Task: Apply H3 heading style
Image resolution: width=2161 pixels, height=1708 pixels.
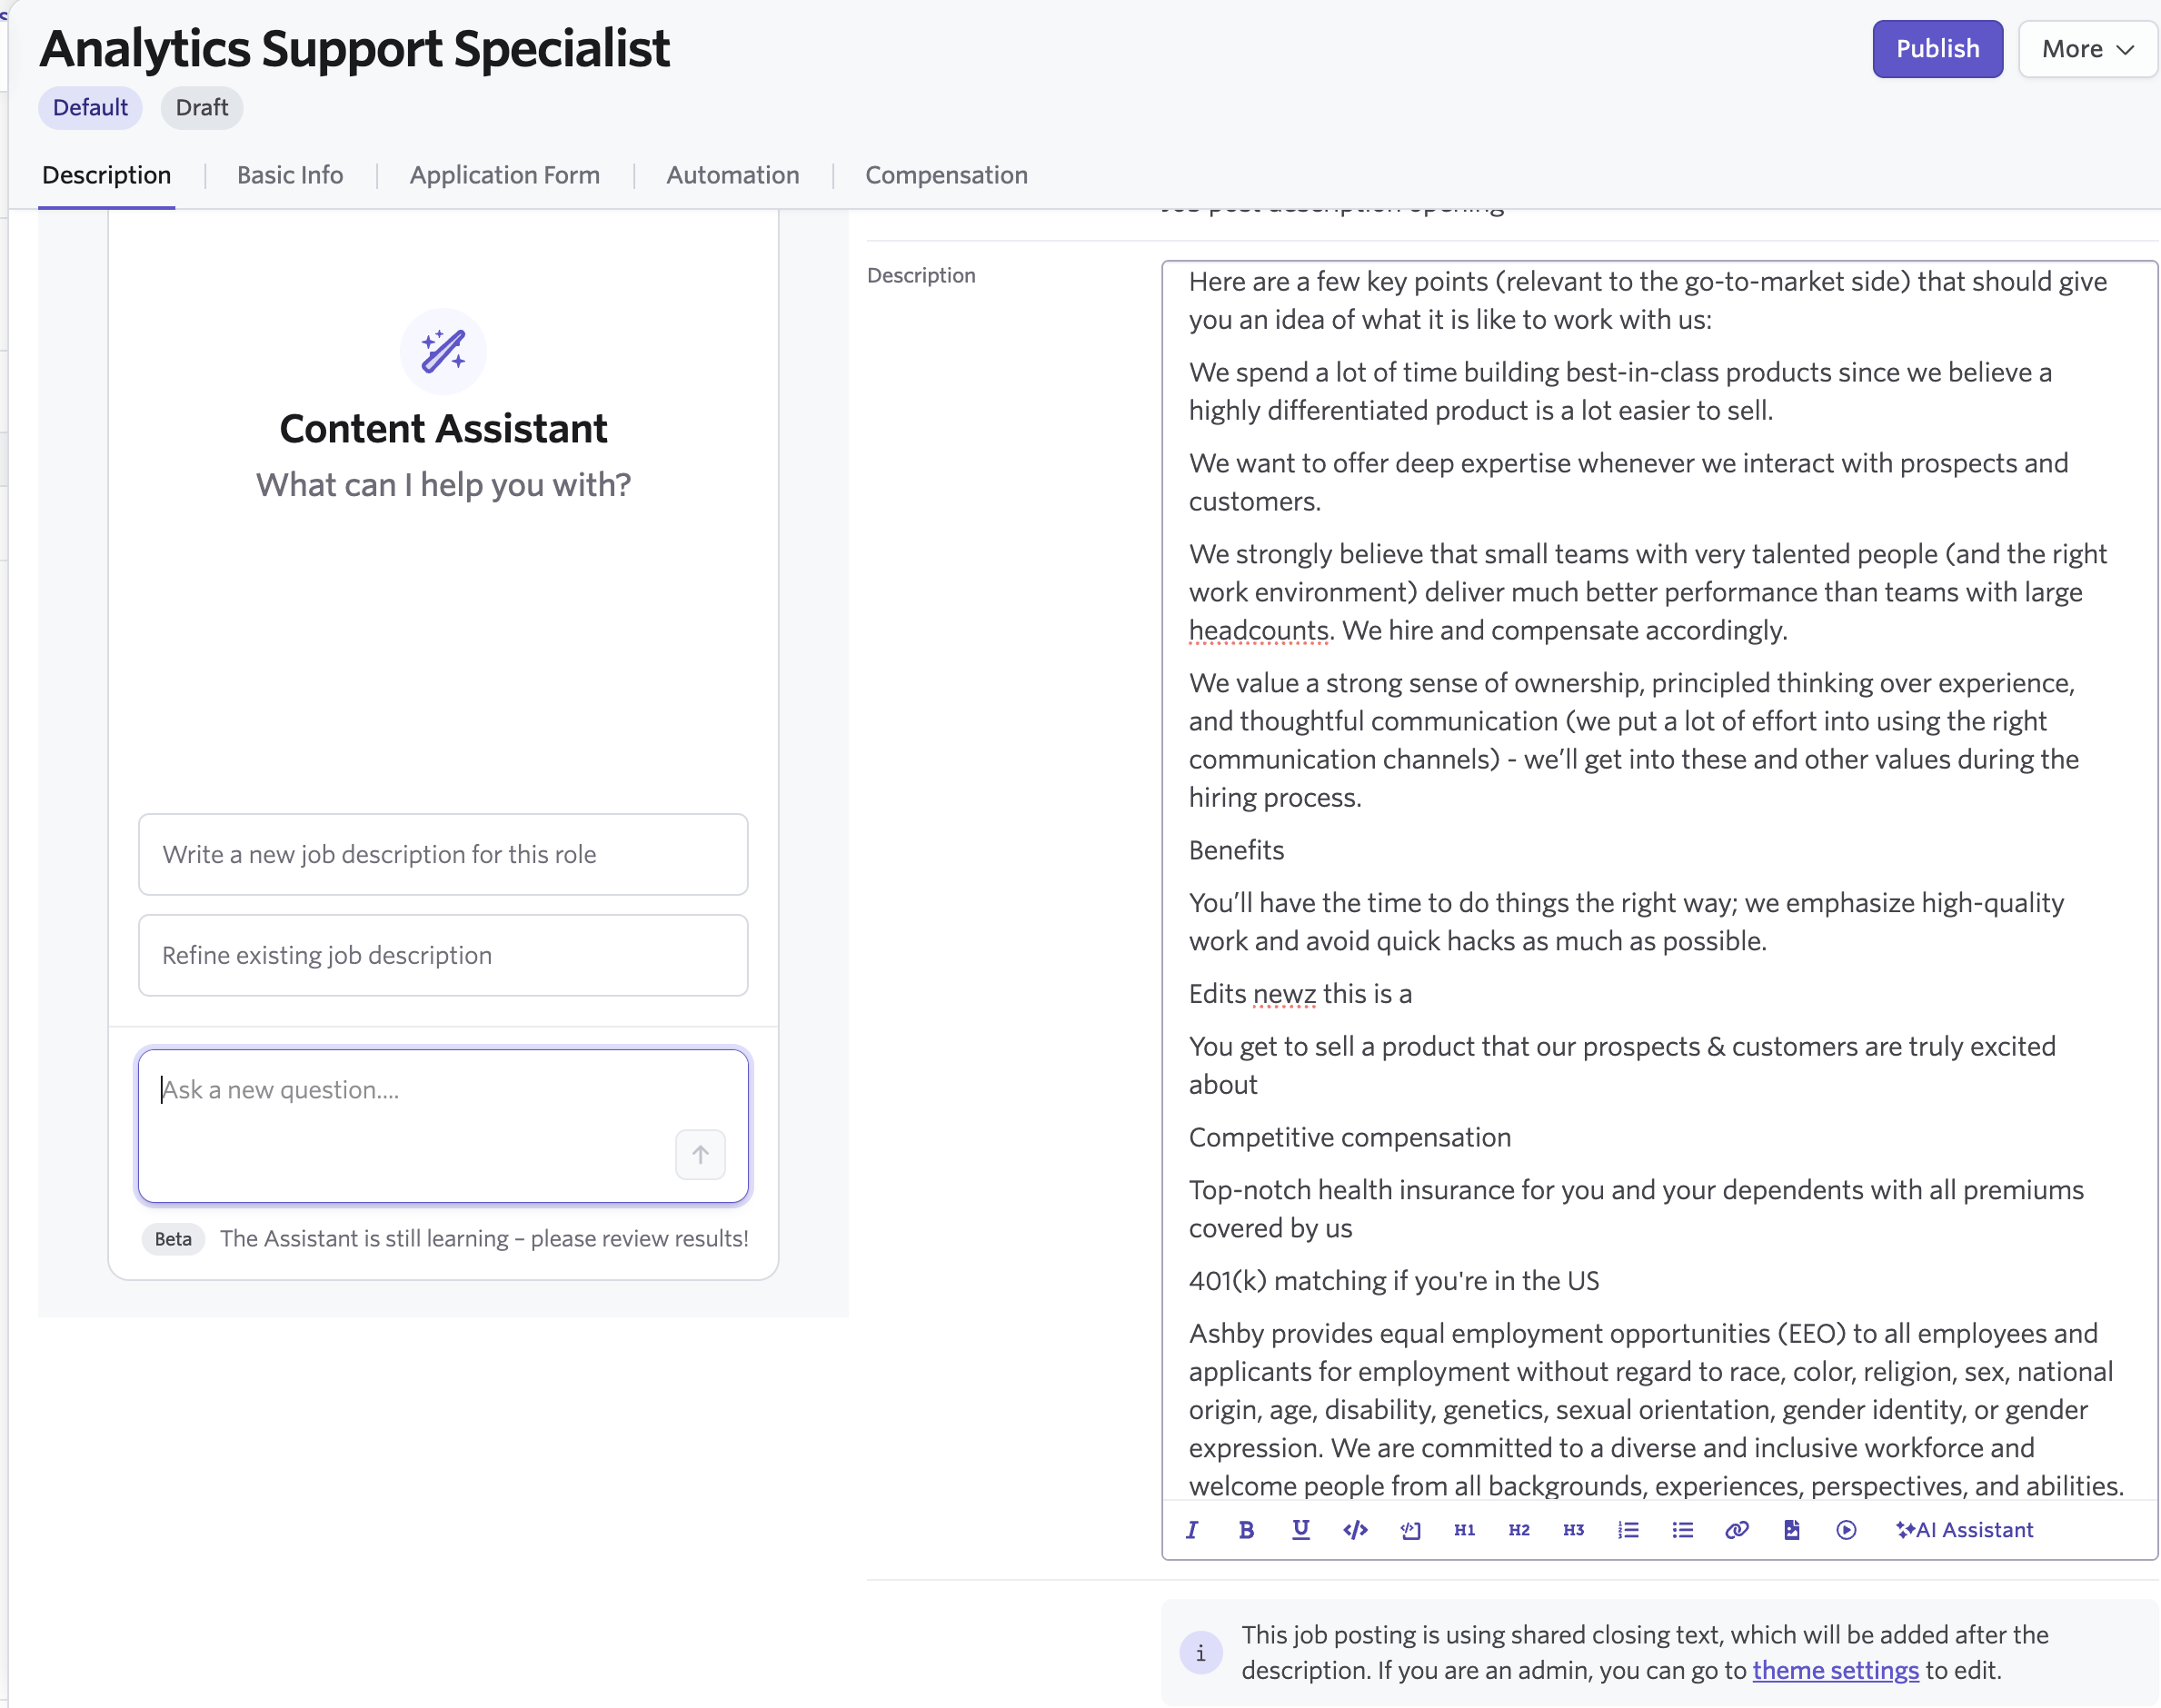Action: tap(1573, 1530)
